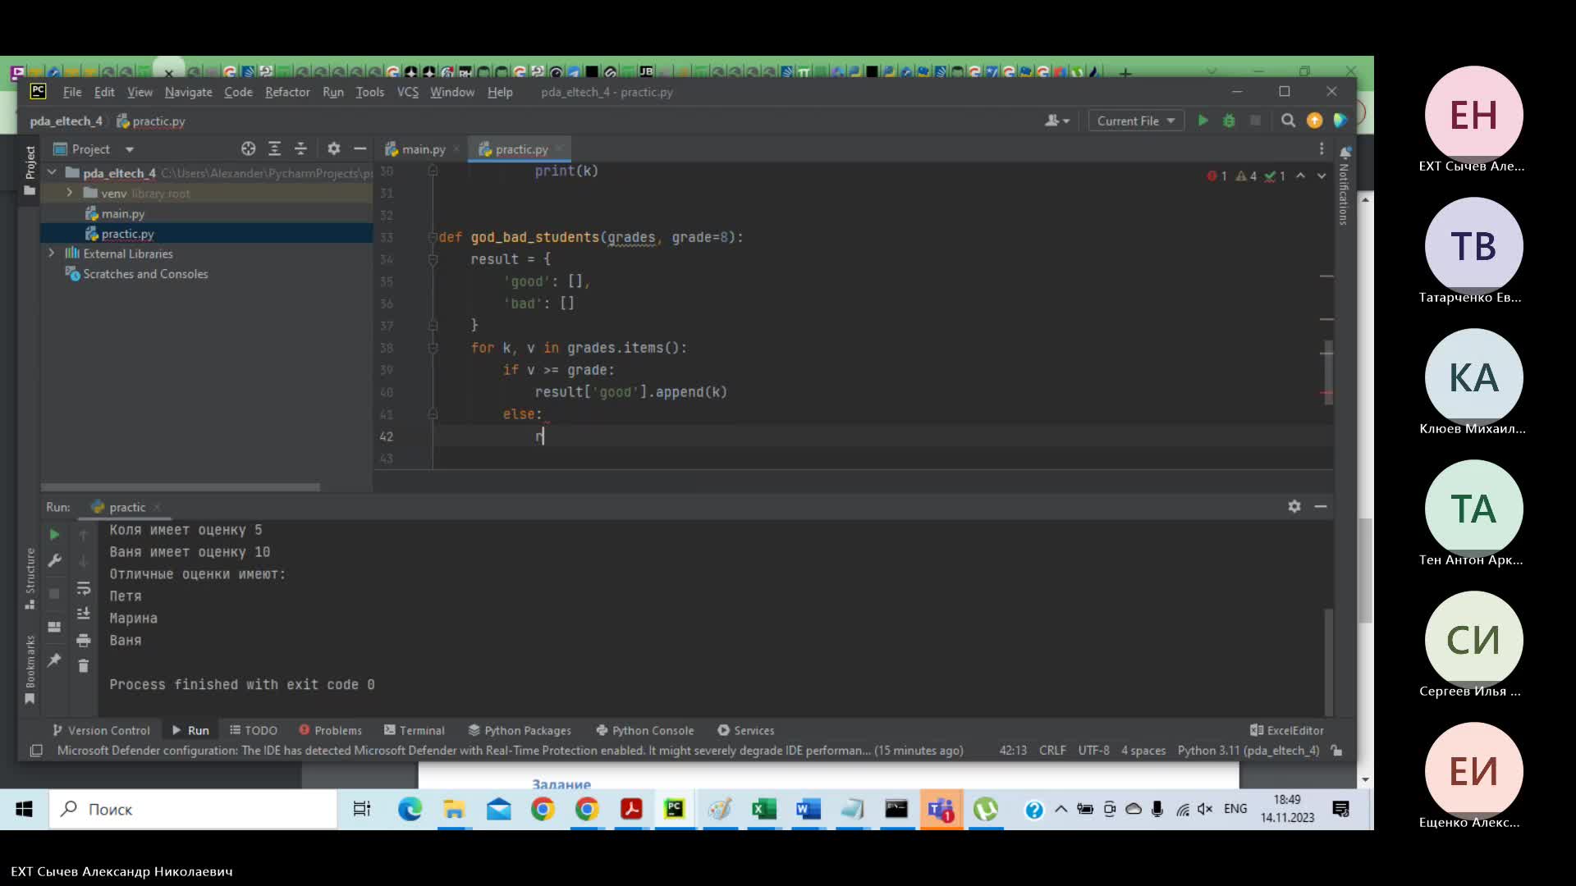
Task: Open Navigate menu
Action: click(x=188, y=92)
